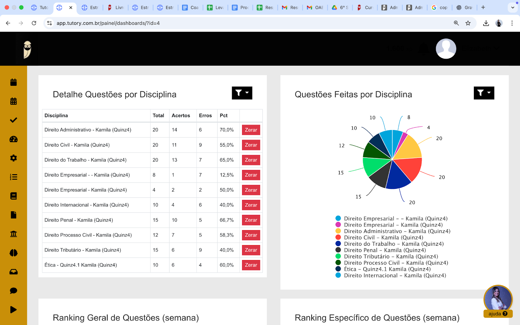Toggle Ética - Quinz4.1 legend entry
Screen dimensions: 520x325
click(383, 269)
